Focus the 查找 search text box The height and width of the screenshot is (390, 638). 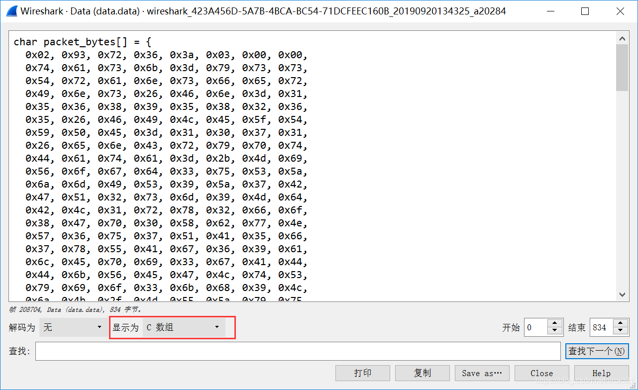298,351
